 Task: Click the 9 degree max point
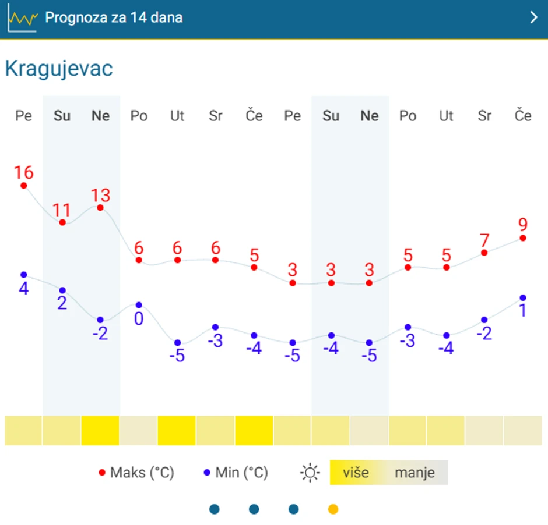pyautogui.click(x=523, y=238)
